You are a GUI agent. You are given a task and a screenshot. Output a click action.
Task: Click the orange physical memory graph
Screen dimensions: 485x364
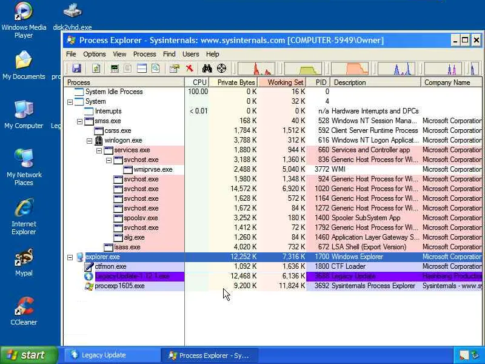coord(350,69)
